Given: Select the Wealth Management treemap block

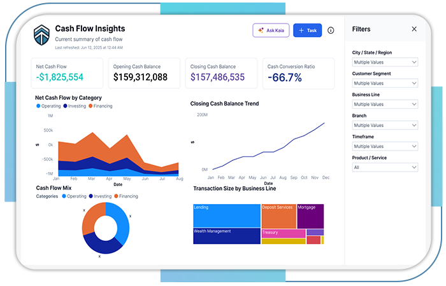Looking at the screenshot, I should pos(227,236).
